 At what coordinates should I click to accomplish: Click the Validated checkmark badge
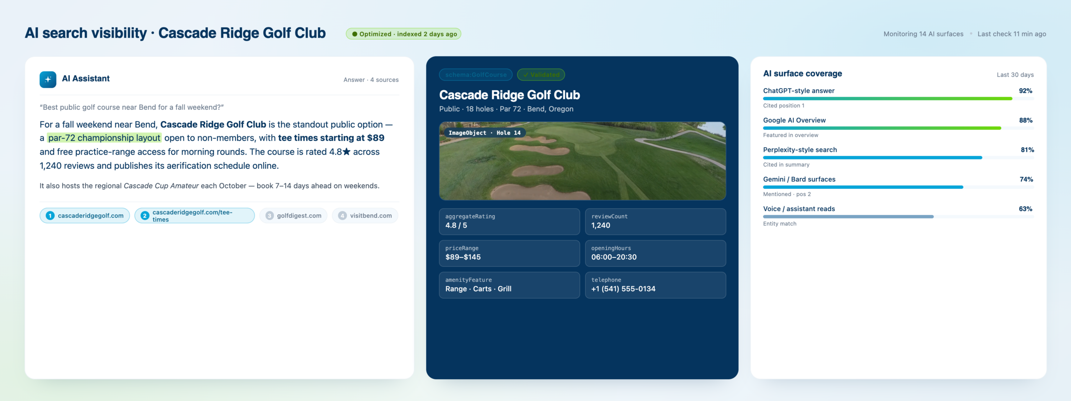tap(541, 75)
